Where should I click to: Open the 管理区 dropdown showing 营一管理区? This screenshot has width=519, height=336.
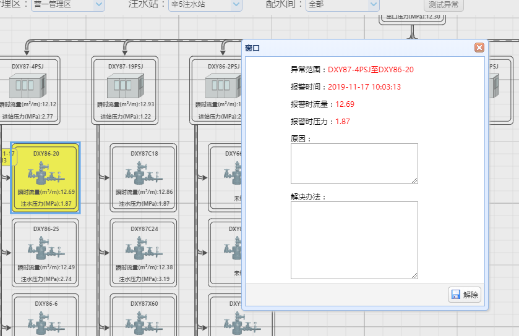pos(68,4)
